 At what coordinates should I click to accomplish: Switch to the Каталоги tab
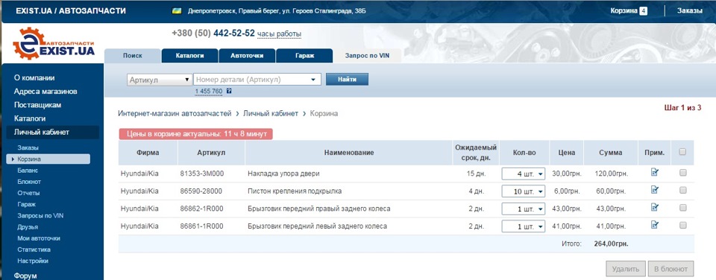pyautogui.click(x=189, y=56)
